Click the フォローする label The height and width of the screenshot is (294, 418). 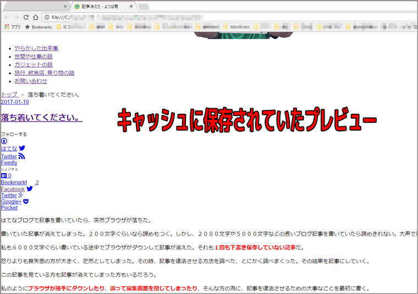coord(14,134)
